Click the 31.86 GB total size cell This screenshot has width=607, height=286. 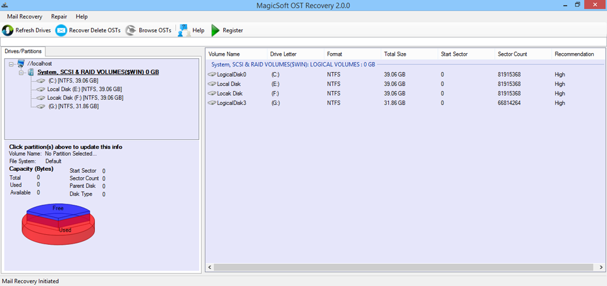tap(395, 103)
